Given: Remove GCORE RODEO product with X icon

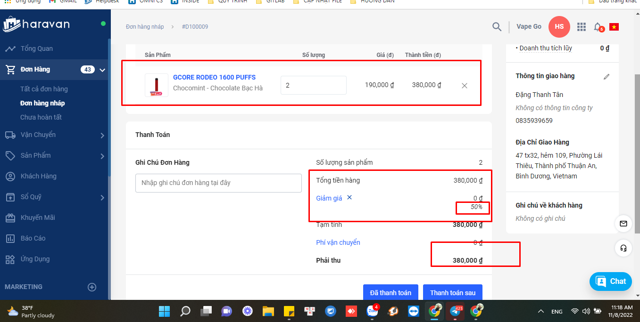Looking at the screenshot, I should (x=464, y=86).
